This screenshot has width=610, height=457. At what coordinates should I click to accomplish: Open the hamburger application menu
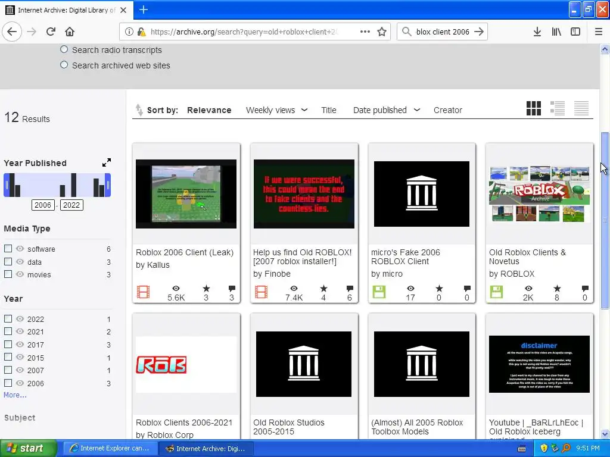(x=599, y=32)
